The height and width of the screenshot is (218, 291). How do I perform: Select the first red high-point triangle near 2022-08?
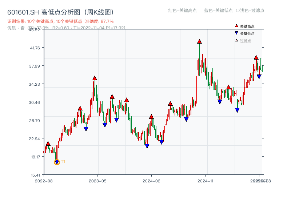48,144
